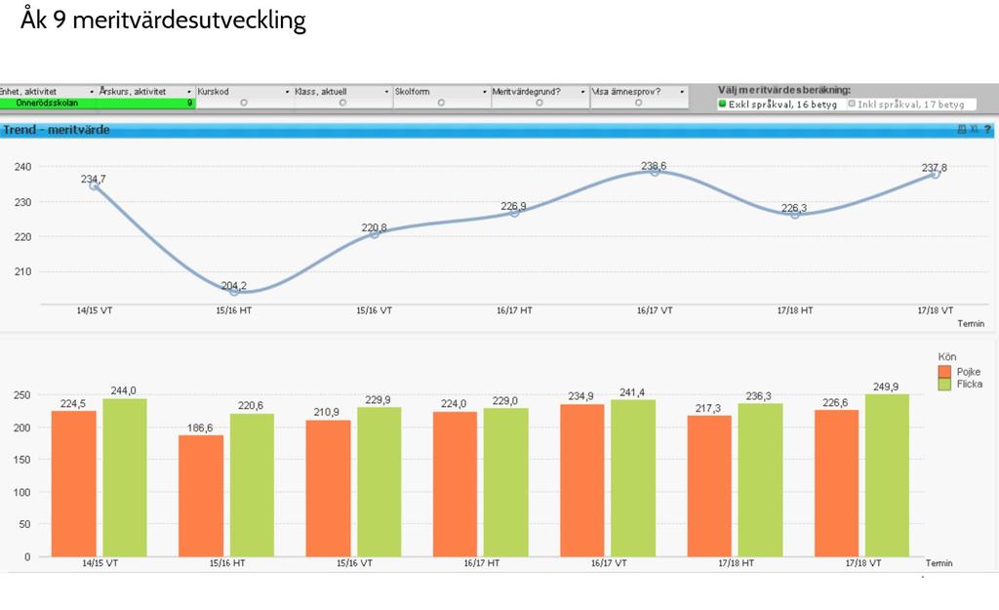Click orange Pojke bar labeled 210,9
This screenshot has width=999, height=610.
(x=328, y=488)
